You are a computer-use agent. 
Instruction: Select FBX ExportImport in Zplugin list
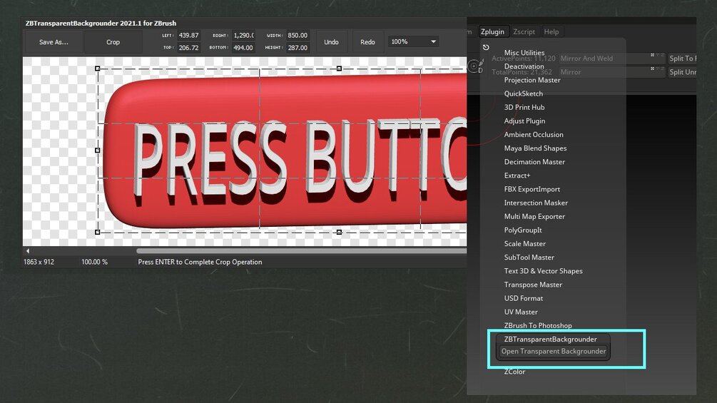click(532, 189)
